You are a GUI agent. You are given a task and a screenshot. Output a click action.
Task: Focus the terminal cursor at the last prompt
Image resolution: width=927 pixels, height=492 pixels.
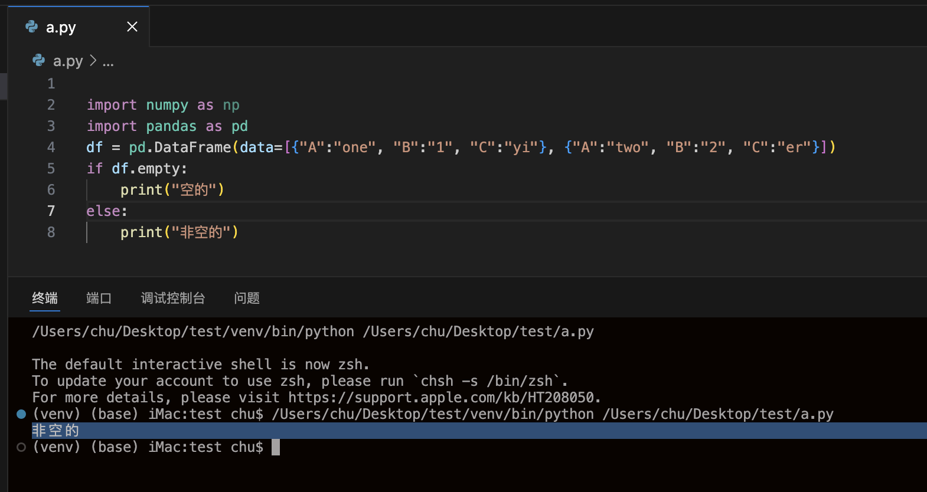pos(276,447)
